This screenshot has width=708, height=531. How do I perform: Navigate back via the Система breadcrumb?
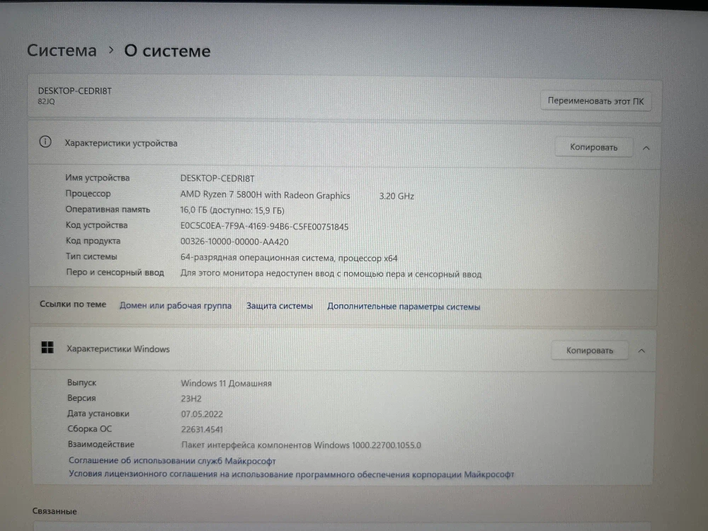pos(62,50)
